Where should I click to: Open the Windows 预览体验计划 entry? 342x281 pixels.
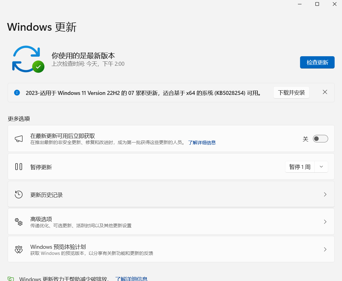tap(171, 249)
